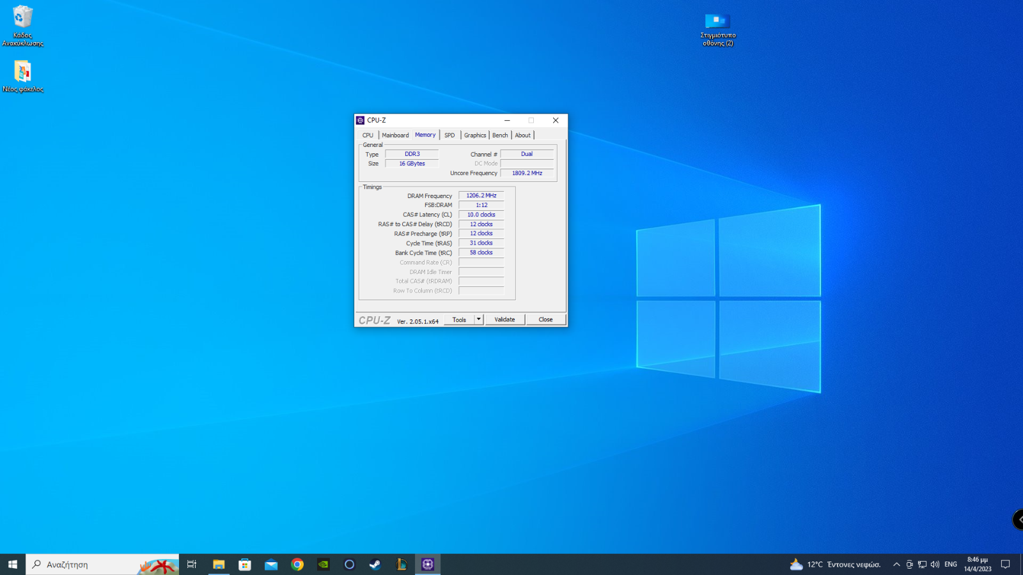Click the Αναζήτηση taskbar search box

click(102, 564)
